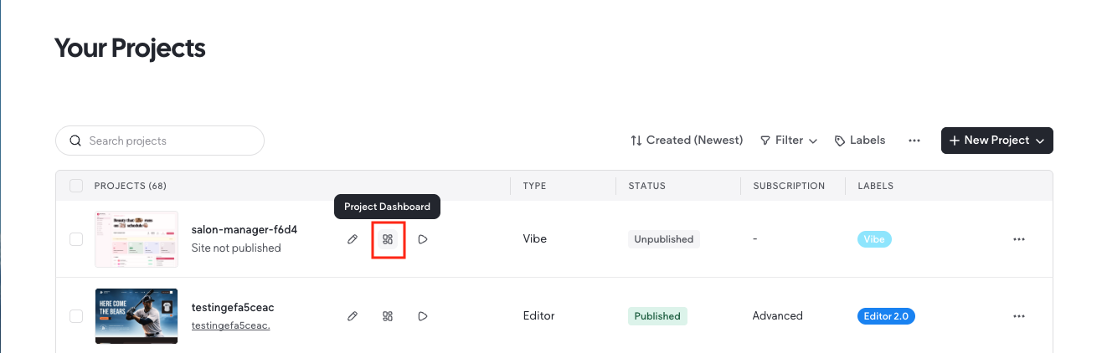This screenshot has height=353, width=1107.
Task: Click the TYPE column header
Action: click(535, 186)
